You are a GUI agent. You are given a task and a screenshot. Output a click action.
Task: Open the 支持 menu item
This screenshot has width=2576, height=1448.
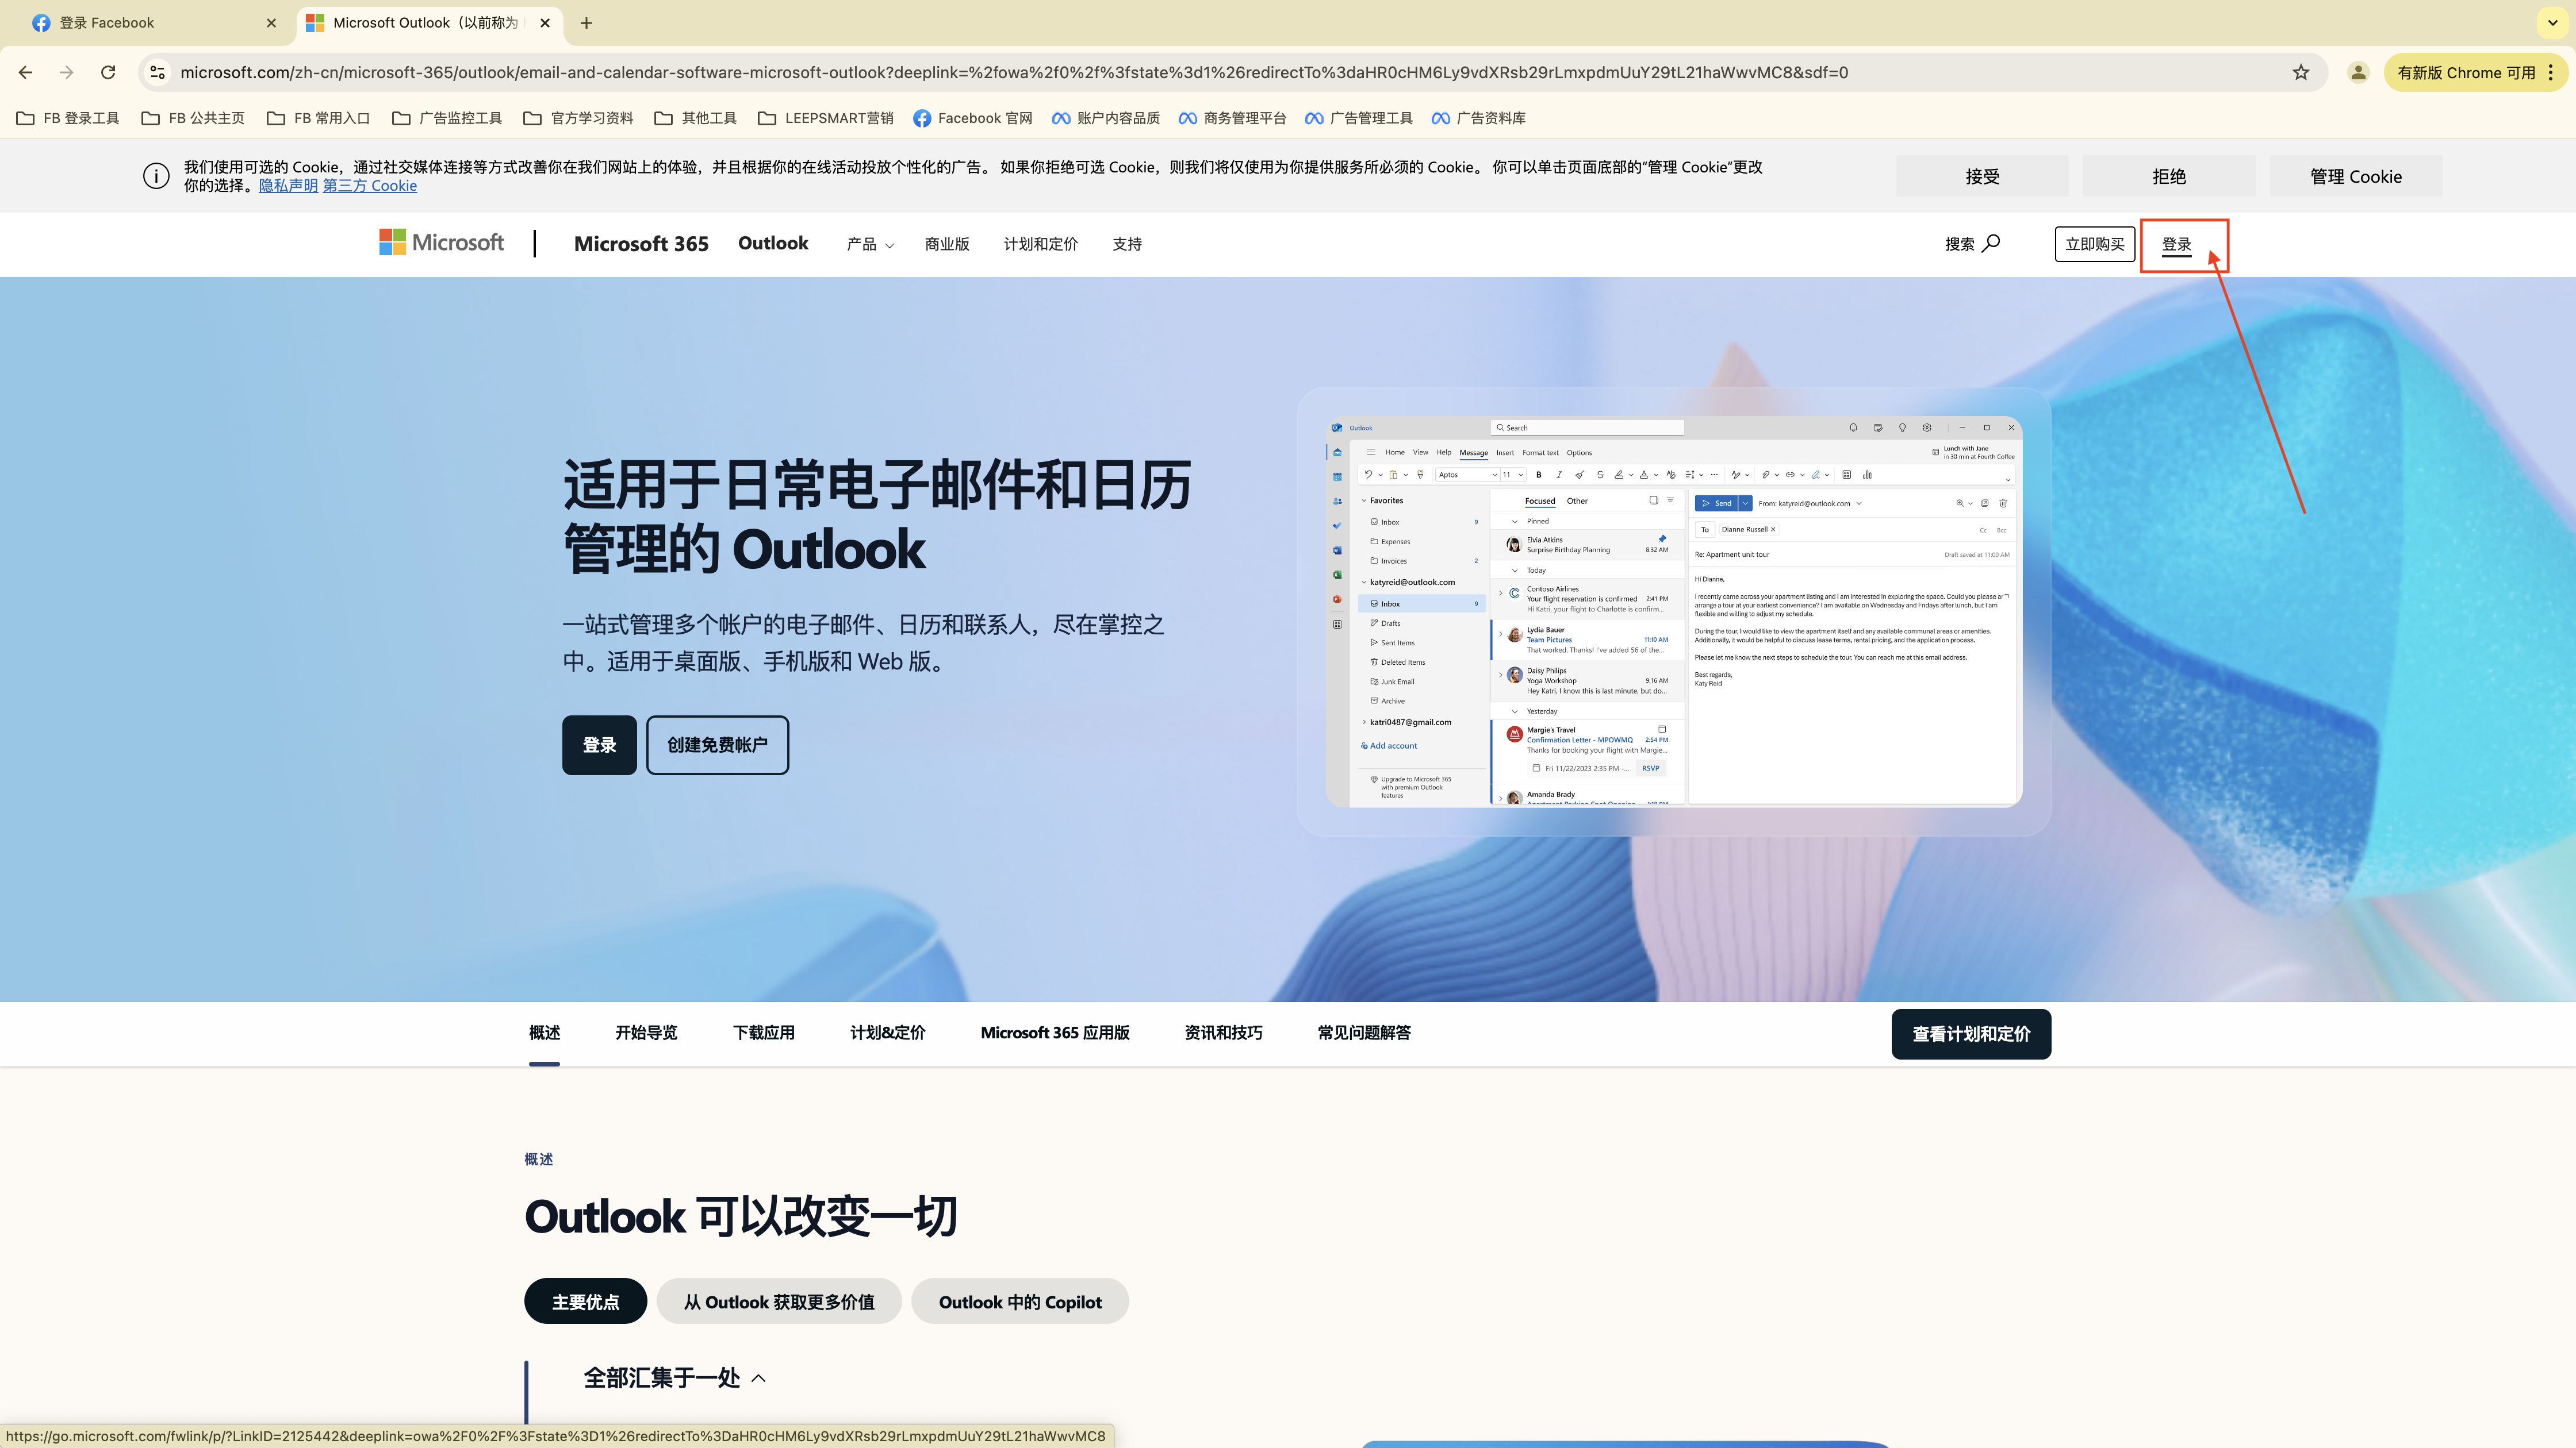[1127, 244]
